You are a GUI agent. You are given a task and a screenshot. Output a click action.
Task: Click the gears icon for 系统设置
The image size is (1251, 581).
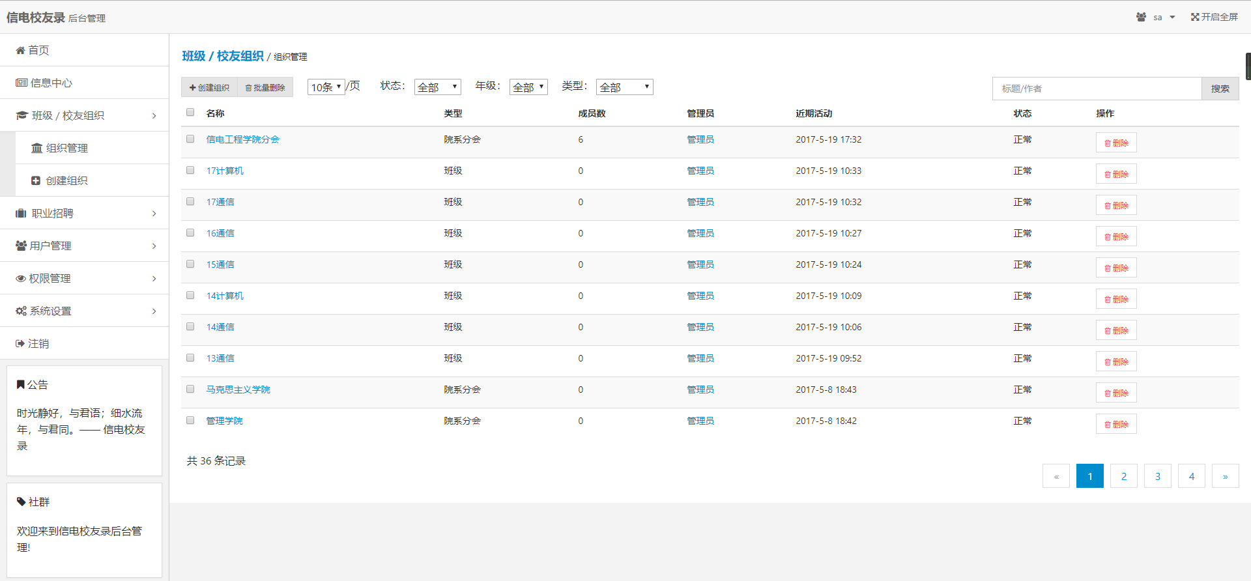[21, 311]
